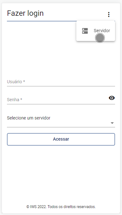Open the server selection combo box
Screen dimensions: 122x215
pos(61,121)
